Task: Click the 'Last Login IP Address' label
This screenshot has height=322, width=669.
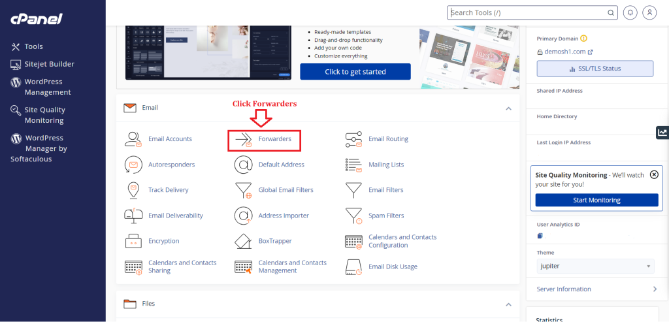Action: [x=564, y=142]
